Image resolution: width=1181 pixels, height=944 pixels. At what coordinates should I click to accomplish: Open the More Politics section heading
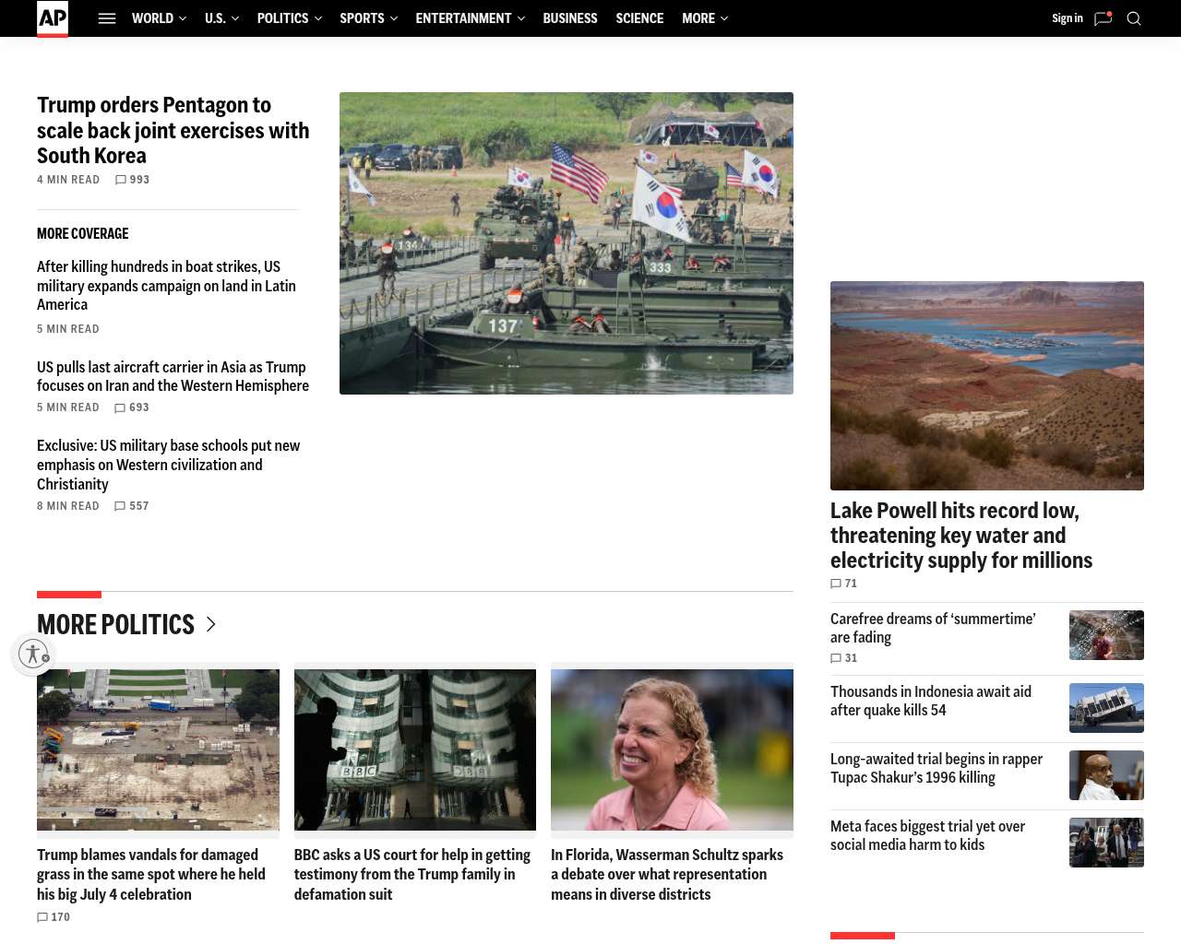pyautogui.click(x=115, y=624)
